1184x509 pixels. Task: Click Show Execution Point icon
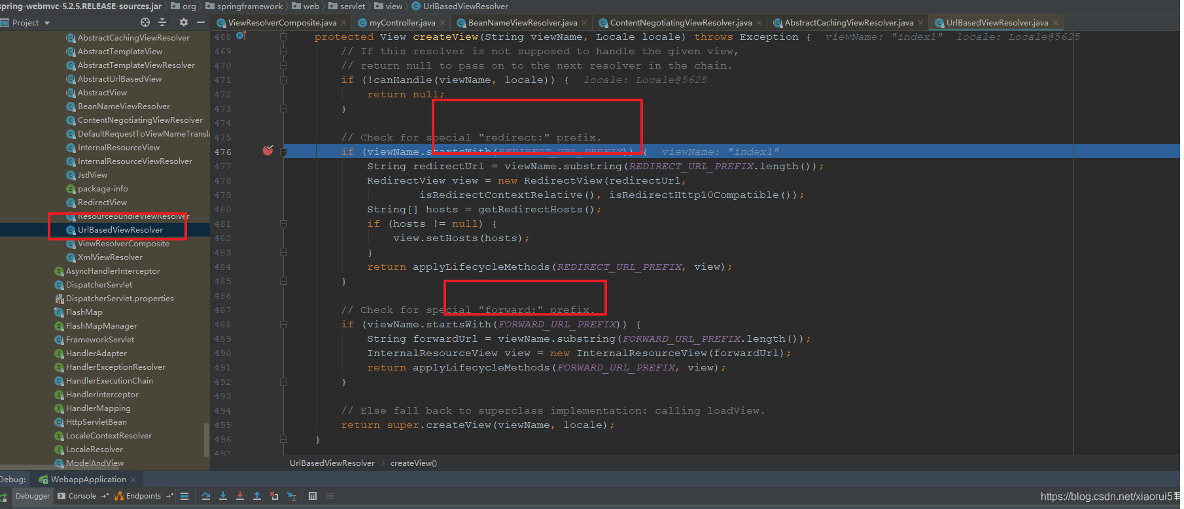184,496
